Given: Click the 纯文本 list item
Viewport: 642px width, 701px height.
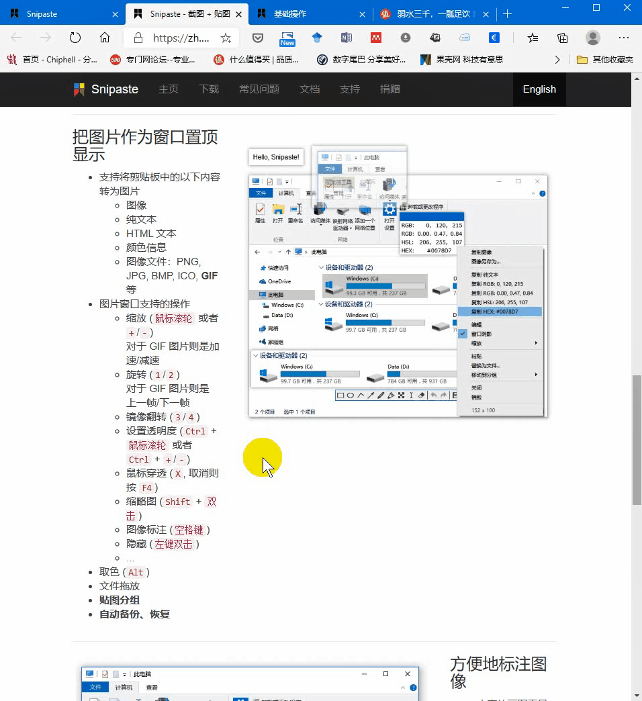Looking at the screenshot, I should (x=141, y=220).
